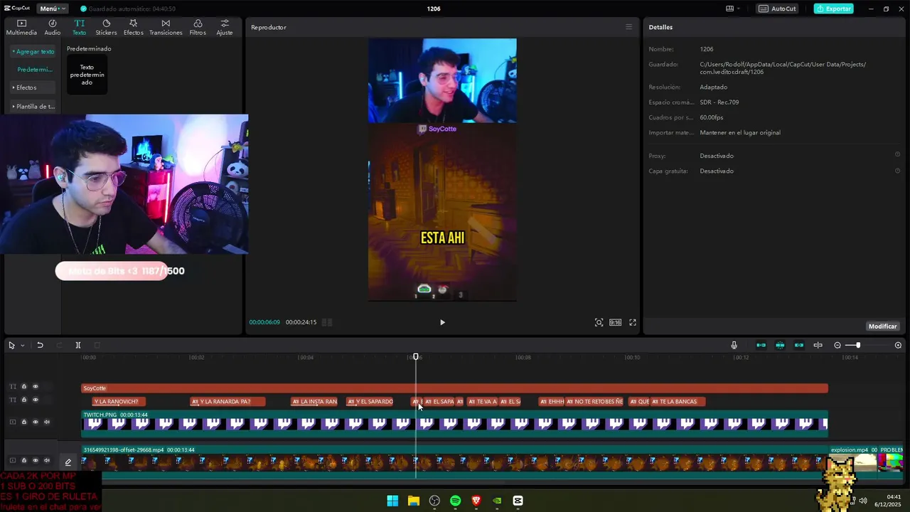
Task: Open the Windows Start menu
Action: (392, 501)
